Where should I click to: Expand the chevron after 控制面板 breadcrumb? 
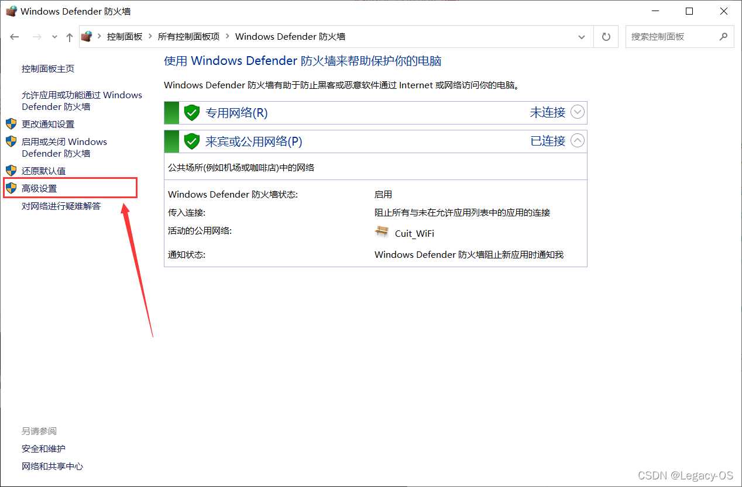click(150, 36)
